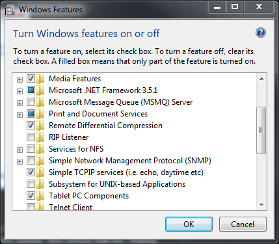This screenshot has height=244, width=279.
Task: Click the RIP Listener folder icon
Action: click(40, 137)
